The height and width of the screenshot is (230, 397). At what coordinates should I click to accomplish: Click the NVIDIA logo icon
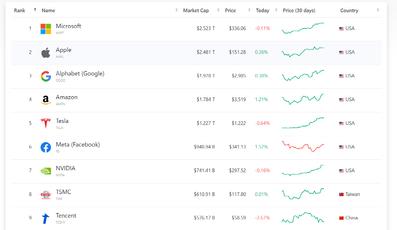tap(46, 171)
